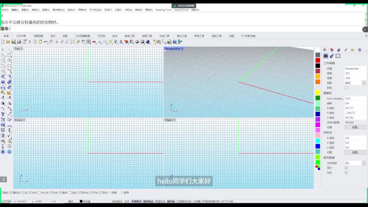Open the layers icon in toolbar
The image size is (368, 207).
(x=126, y=42)
